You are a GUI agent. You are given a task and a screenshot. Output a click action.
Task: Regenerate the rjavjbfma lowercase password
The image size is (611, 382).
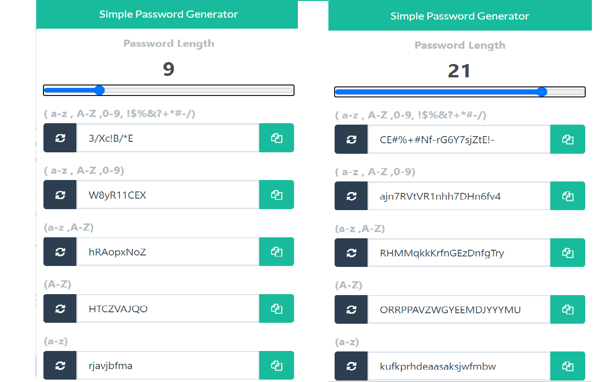60,366
